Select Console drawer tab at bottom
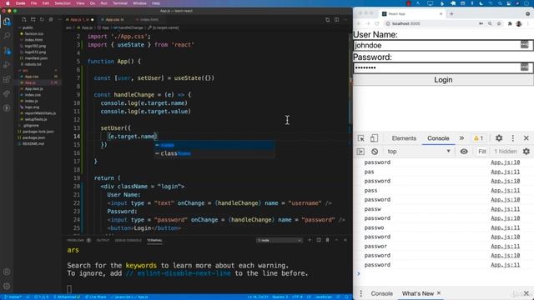The height and width of the screenshot is (300, 534). (382, 293)
